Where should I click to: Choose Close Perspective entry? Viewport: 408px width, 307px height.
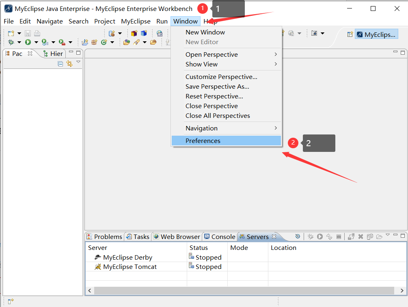tap(227, 106)
